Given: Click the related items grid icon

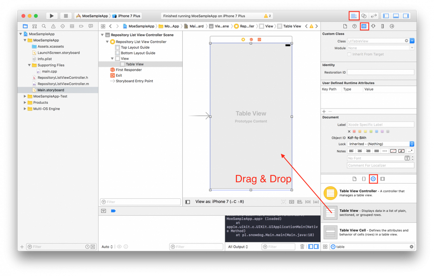Looking at the screenshot, I should pyautogui.click(x=103, y=26).
